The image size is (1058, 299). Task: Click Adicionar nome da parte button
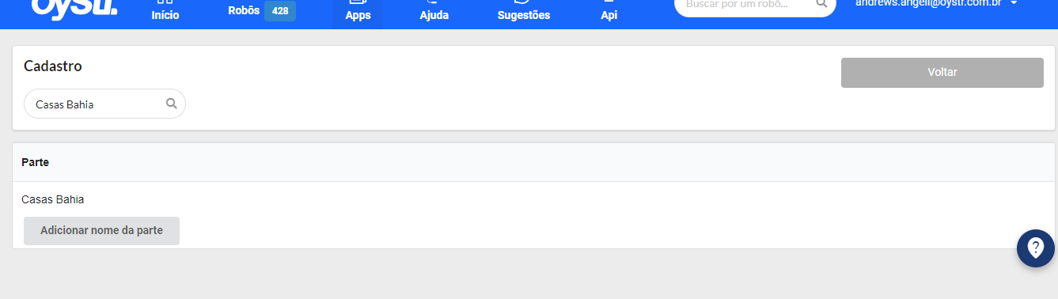[x=101, y=231]
